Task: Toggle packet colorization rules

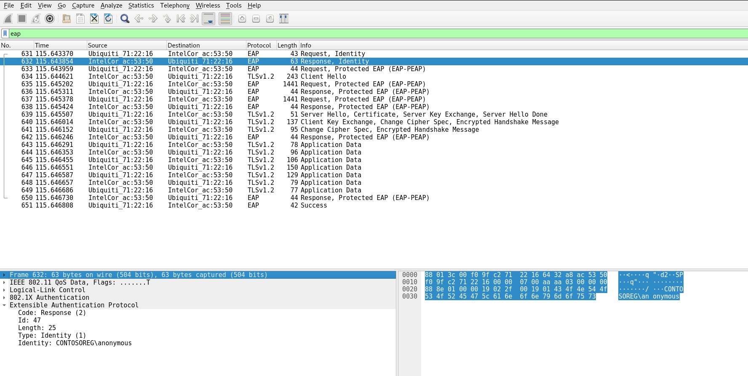Action: 225,19
